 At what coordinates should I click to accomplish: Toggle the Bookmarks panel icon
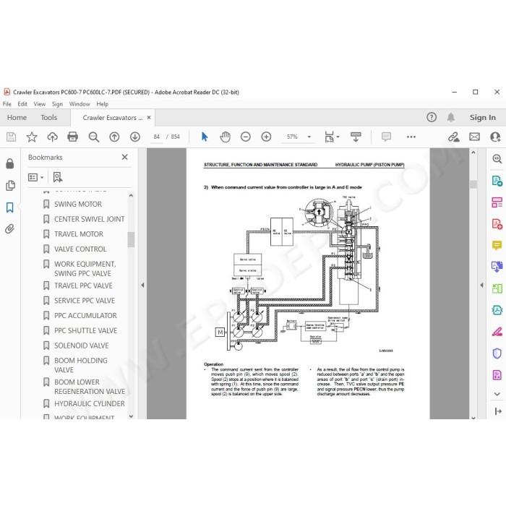[10, 207]
